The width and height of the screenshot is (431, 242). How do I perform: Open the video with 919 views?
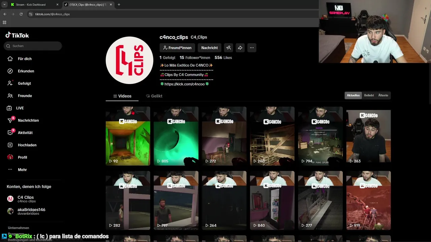[x=368, y=200]
